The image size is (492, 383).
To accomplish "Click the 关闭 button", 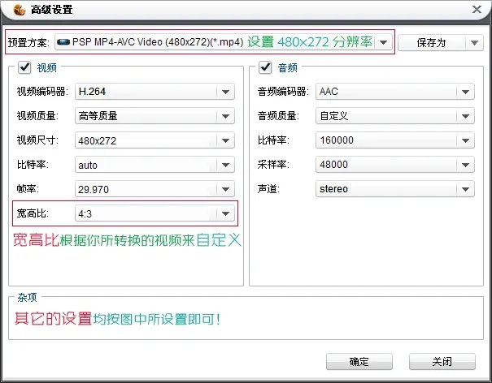I will point(442,362).
